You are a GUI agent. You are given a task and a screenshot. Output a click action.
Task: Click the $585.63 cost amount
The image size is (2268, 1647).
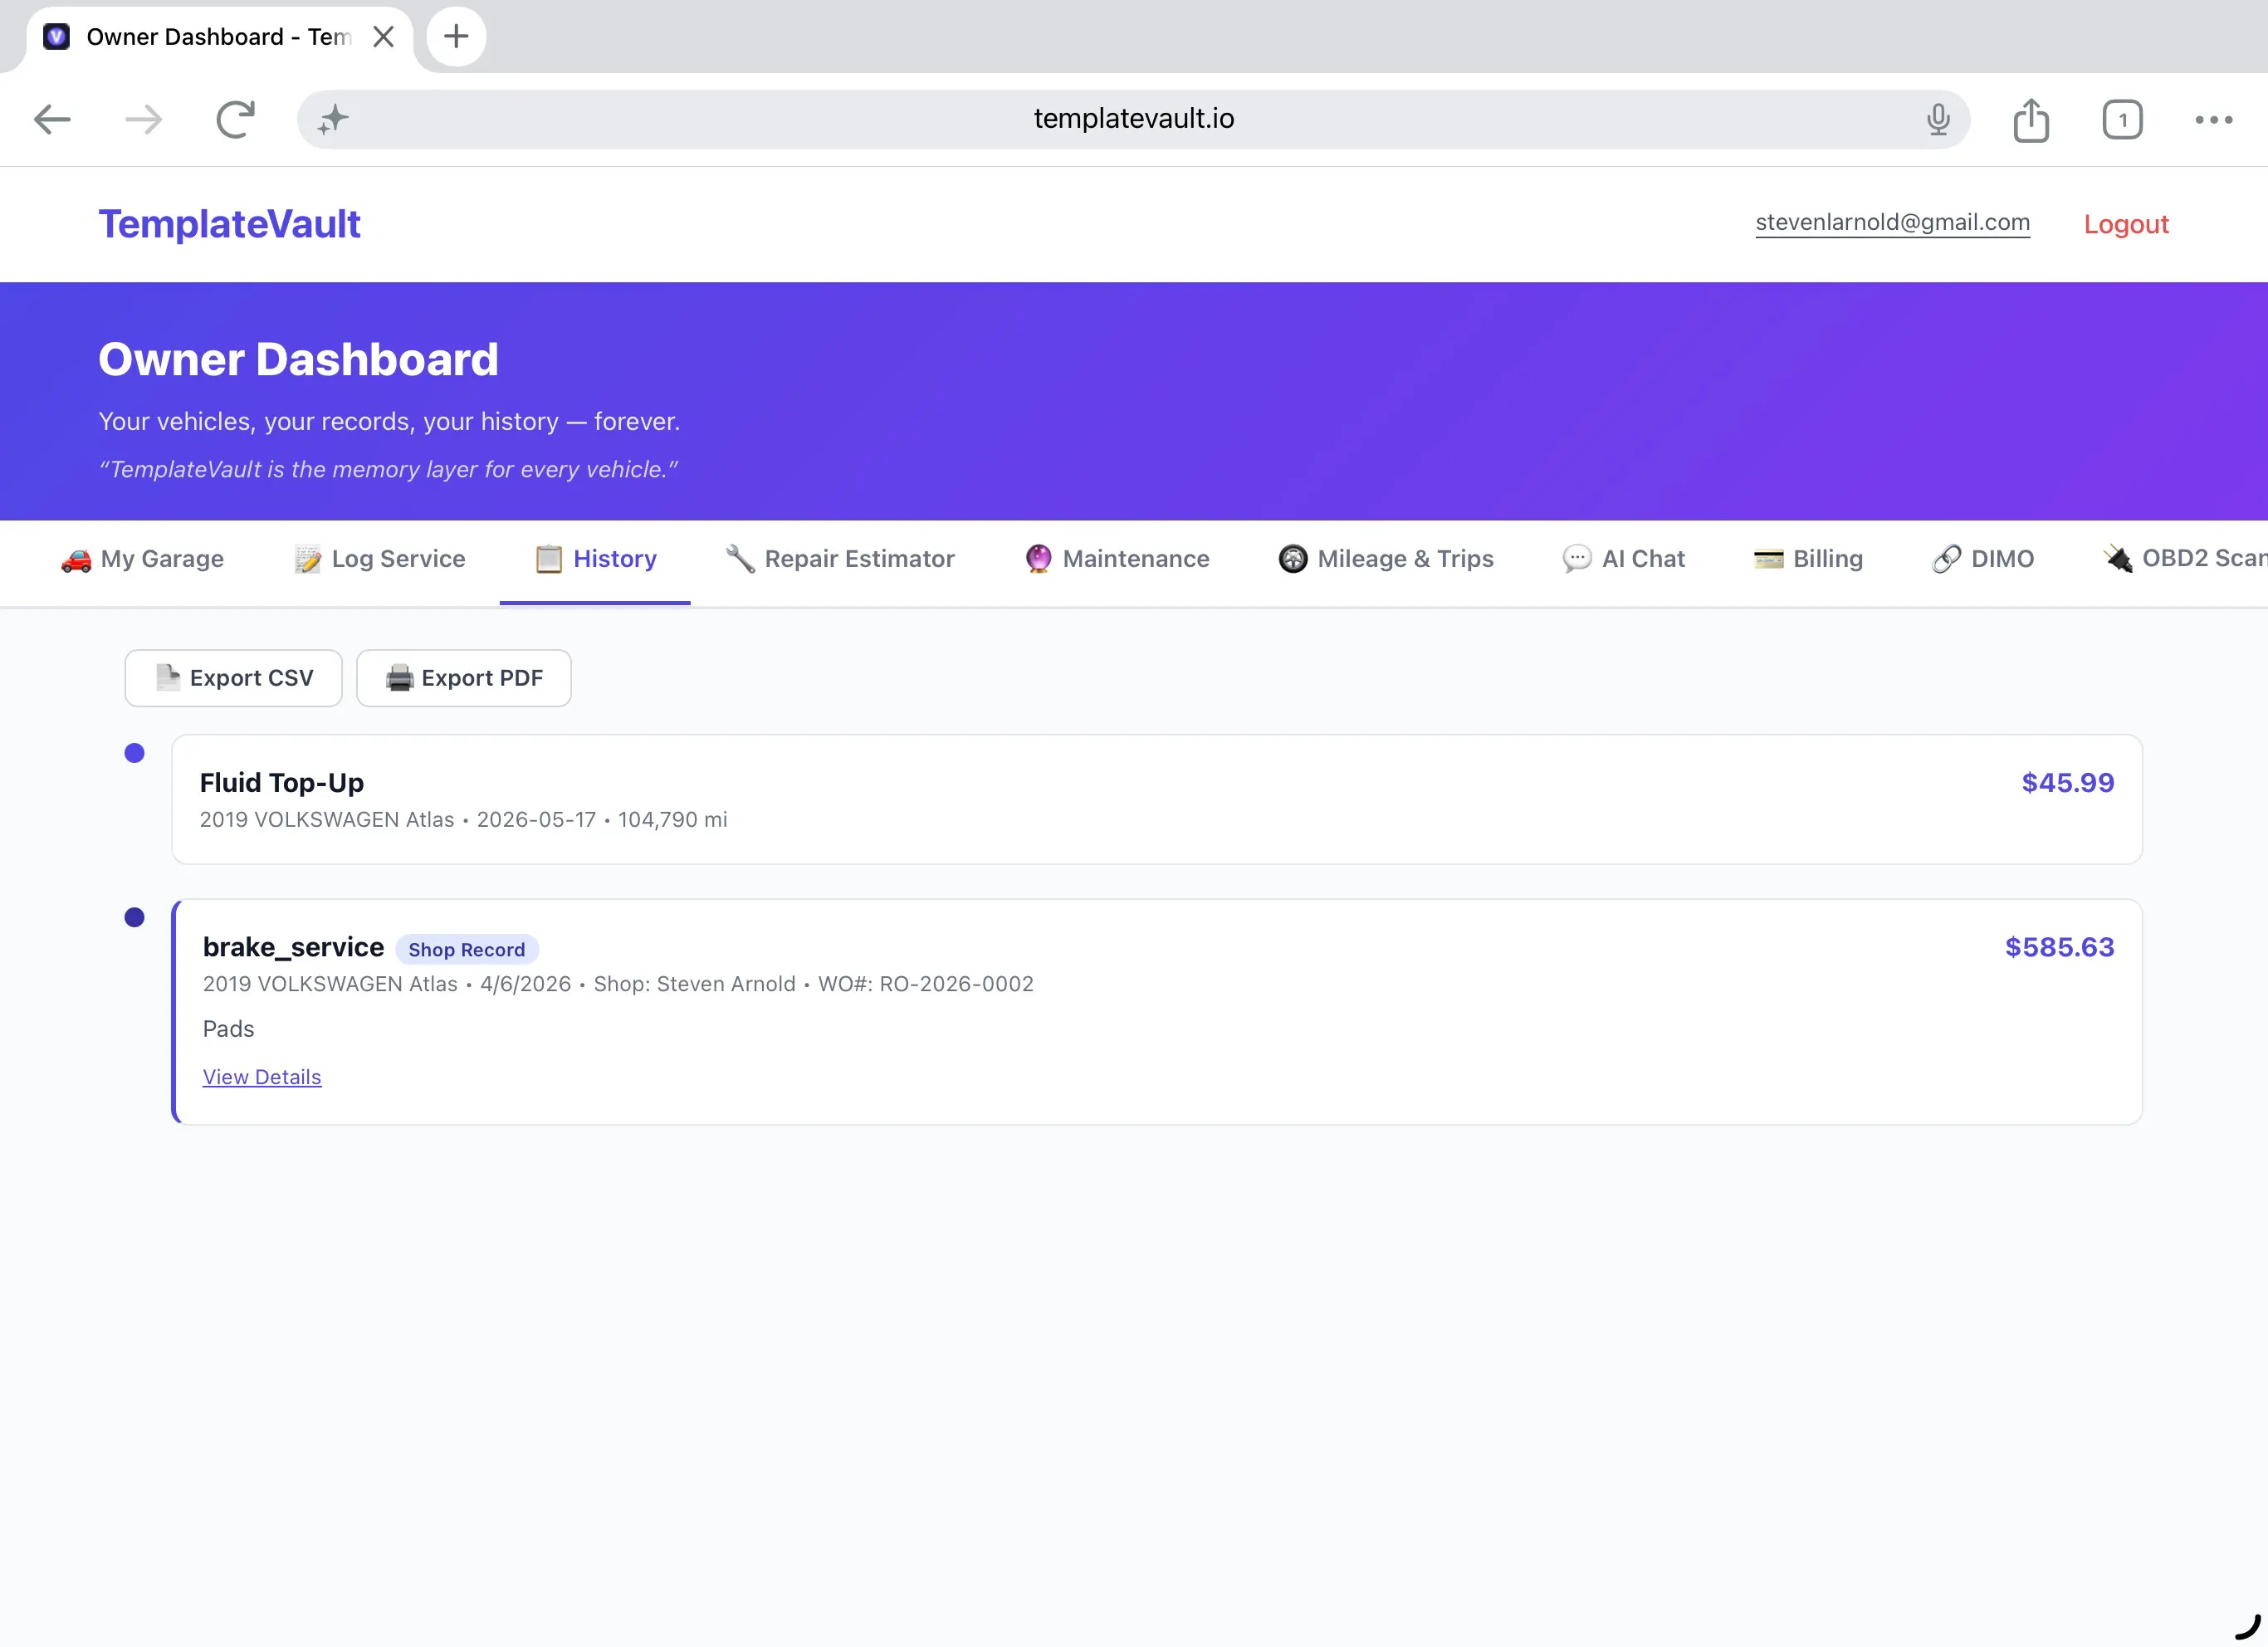coord(2060,947)
